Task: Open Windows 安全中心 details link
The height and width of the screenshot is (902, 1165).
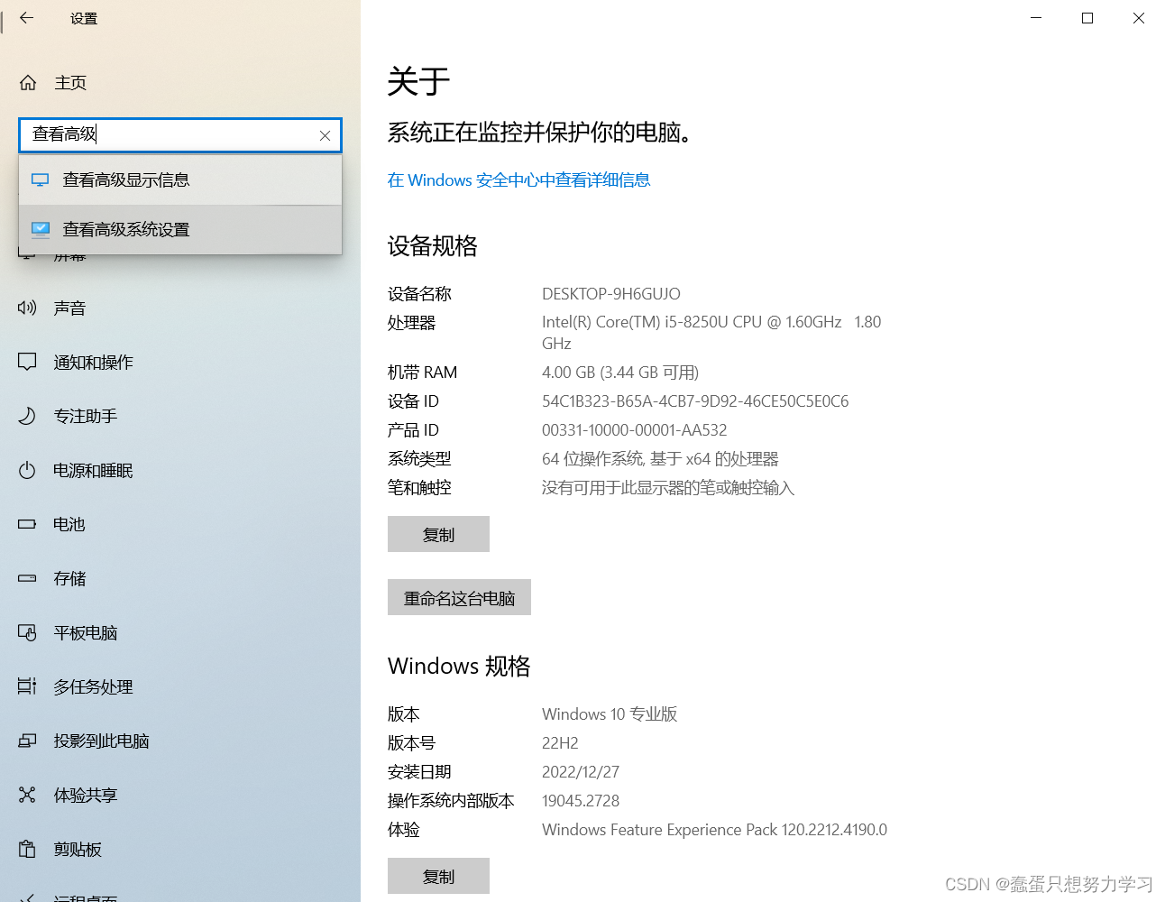Action: click(518, 179)
